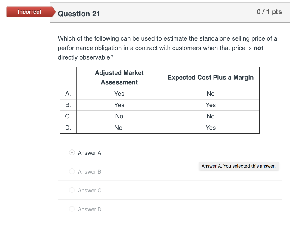Click the question prompt text
308x240 pixels.
[x=167, y=48]
